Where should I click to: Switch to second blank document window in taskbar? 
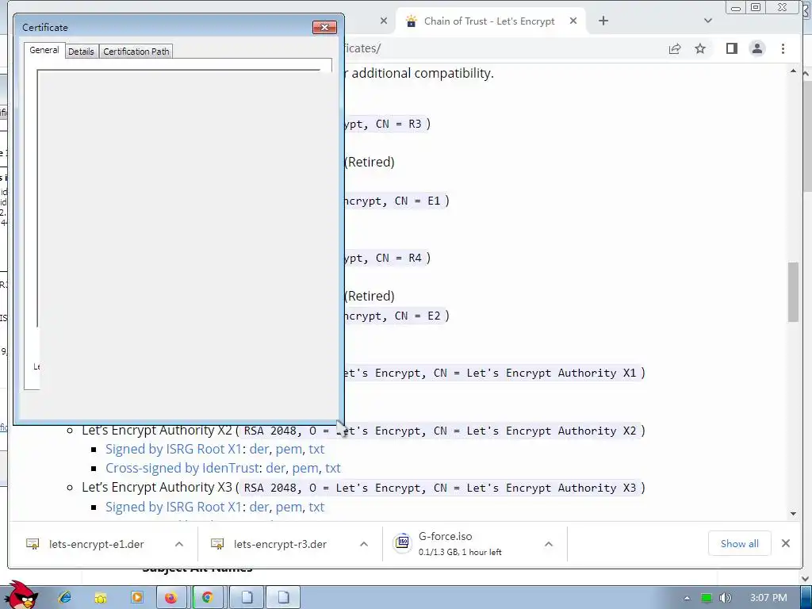pos(283,598)
